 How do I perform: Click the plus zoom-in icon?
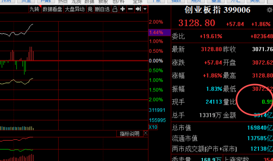tap(123, 9)
